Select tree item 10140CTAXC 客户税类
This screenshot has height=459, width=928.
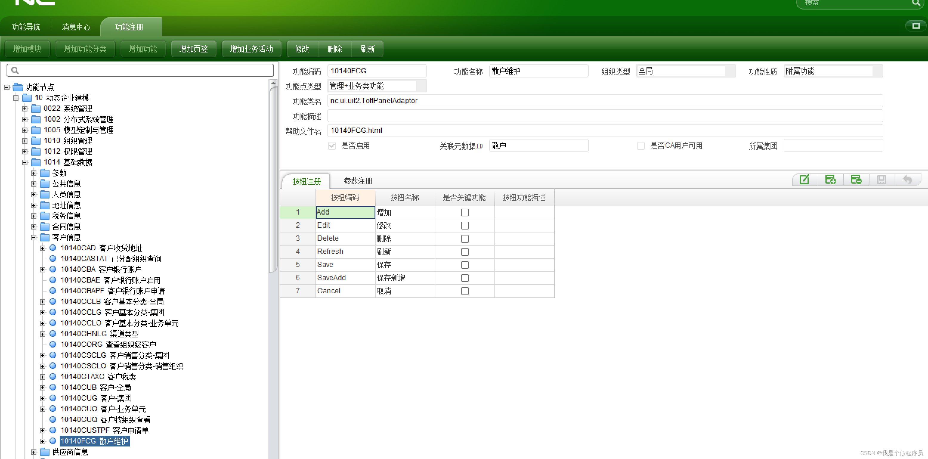tap(98, 376)
